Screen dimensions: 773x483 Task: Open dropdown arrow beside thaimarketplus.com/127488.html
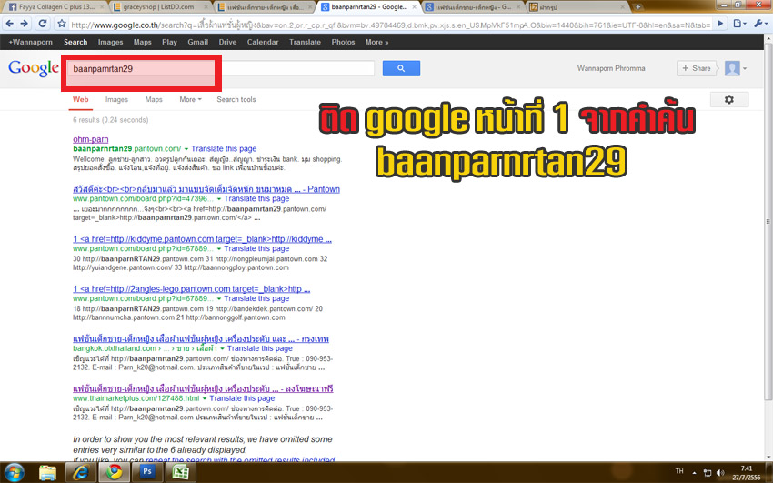(205, 398)
